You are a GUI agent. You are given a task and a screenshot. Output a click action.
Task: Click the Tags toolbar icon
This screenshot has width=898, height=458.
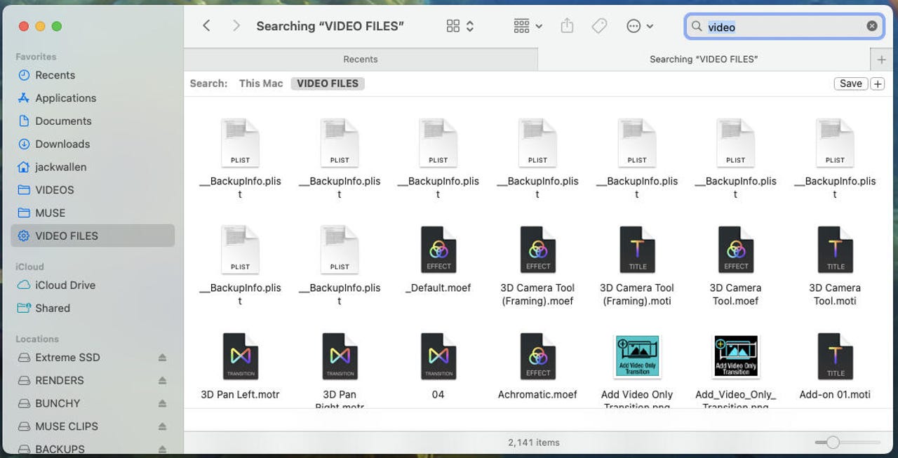[x=599, y=26]
